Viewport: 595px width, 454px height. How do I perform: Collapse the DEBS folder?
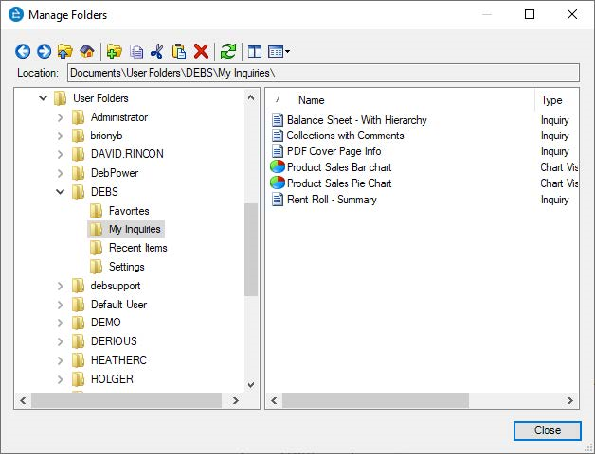click(x=62, y=192)
